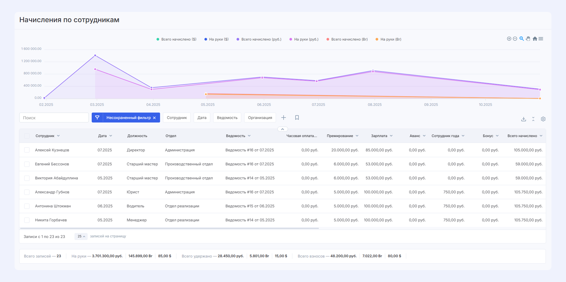Select Никита Горбачев row checkbox
The image size is (566, 282).
27,220
